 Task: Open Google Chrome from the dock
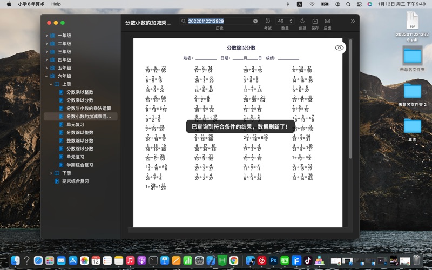pos(234,260)
